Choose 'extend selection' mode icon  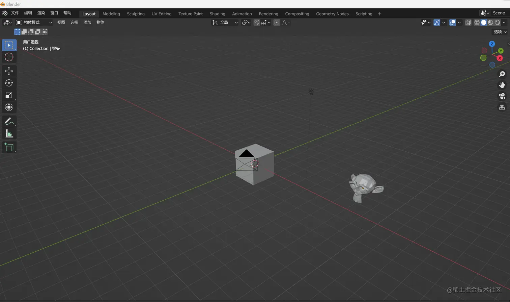coord(24,32)
